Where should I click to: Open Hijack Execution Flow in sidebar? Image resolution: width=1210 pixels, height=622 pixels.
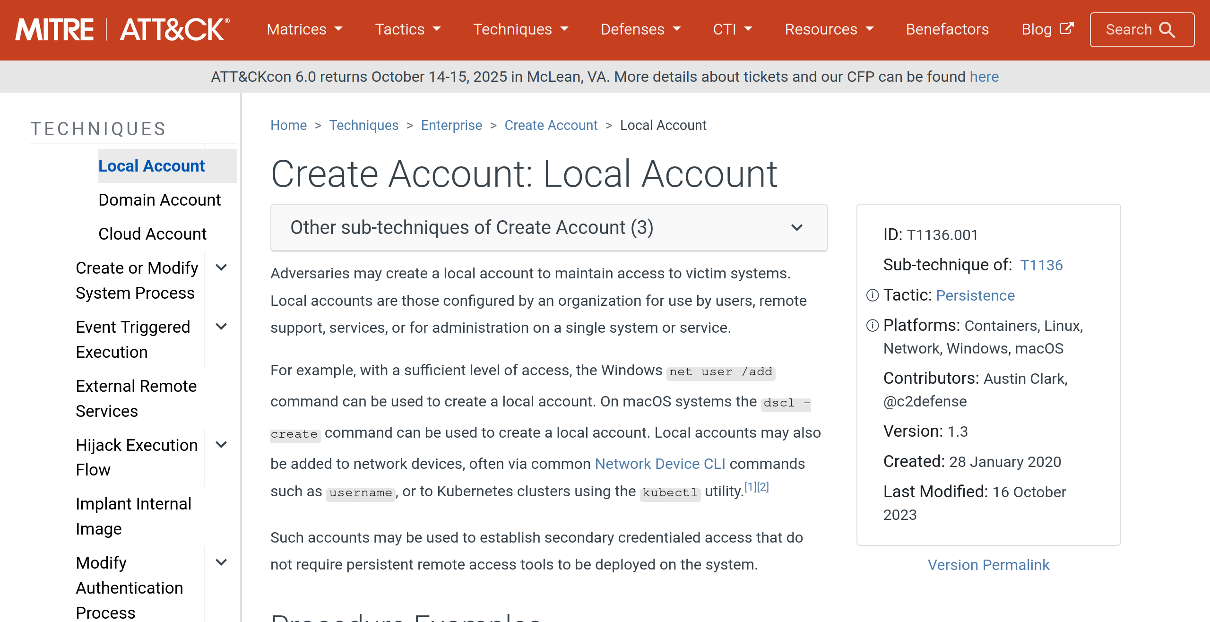coord(137,457)
